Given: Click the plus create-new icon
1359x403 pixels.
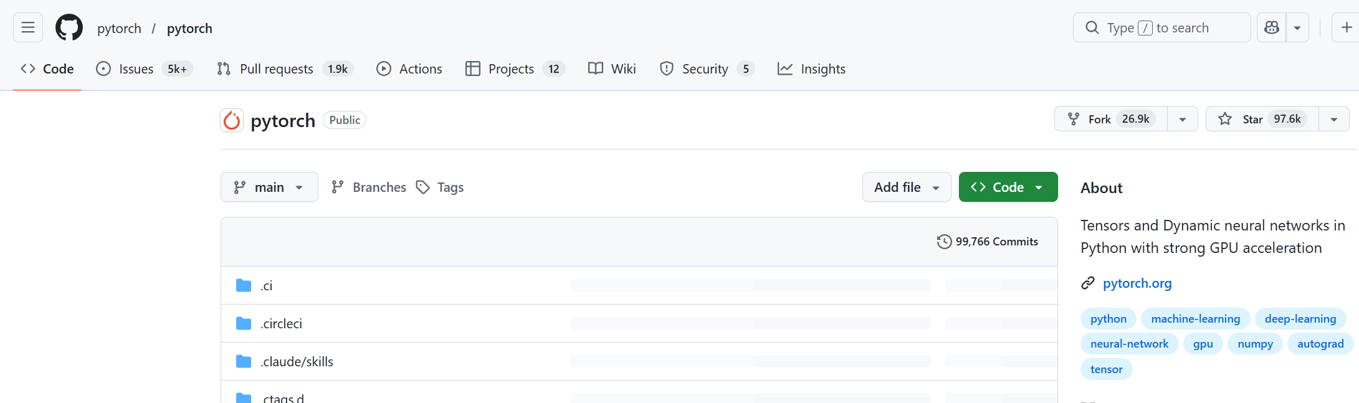Looking at the screenshot, I should (1346, 27).
